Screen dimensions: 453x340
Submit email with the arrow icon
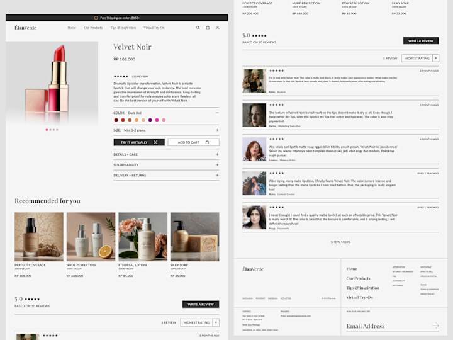click(435, 326)
